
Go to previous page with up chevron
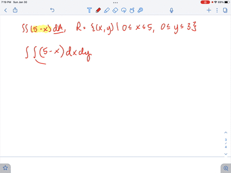[x=226, y=133]
